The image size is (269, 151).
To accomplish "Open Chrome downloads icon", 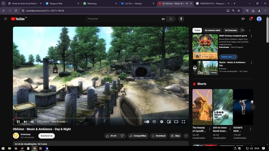I will pos(253,11).
